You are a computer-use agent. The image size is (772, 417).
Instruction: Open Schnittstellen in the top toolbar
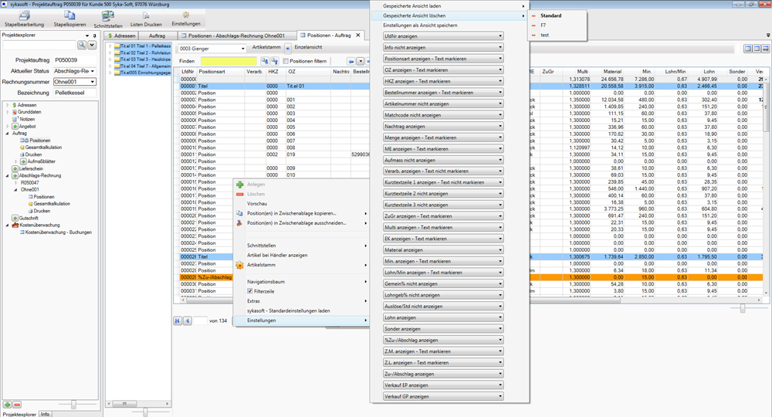click(x=108, y=17)
